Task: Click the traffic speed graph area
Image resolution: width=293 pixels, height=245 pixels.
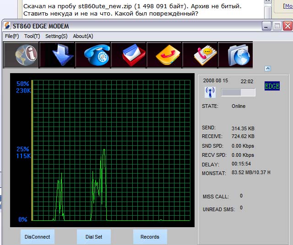Action: pos(102,150)
